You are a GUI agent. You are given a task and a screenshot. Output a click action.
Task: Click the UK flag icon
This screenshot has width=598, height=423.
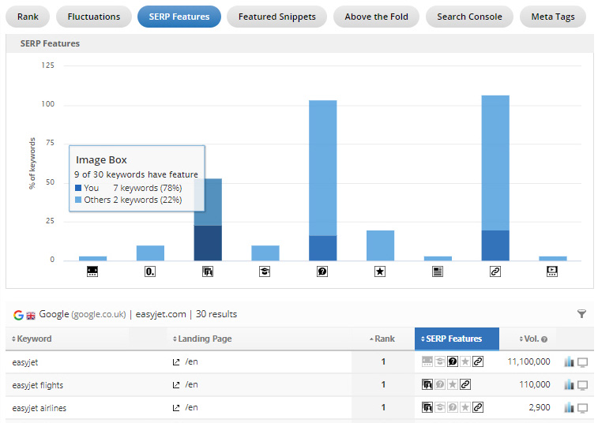(x=31, y=316)
